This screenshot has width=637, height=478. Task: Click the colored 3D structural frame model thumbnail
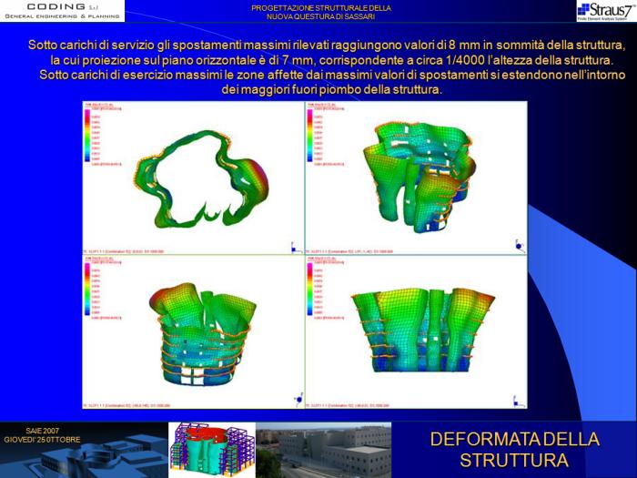211,450
